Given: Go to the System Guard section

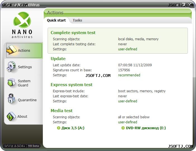Looking at the screenshot, I should [24, 83].
